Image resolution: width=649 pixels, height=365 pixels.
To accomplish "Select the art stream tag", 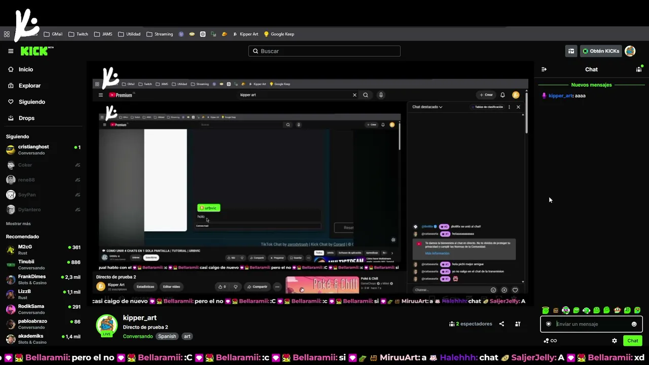I will (x=187, y=336).
